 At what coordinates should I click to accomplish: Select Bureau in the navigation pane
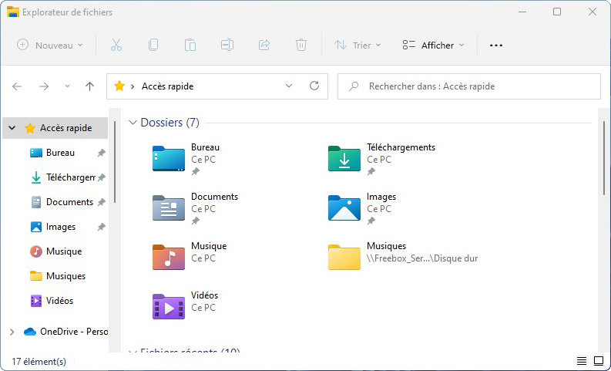click(59, 153)
